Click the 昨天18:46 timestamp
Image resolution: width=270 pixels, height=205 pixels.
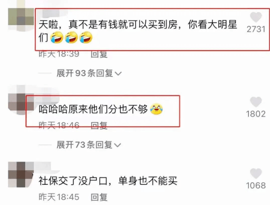59,125
